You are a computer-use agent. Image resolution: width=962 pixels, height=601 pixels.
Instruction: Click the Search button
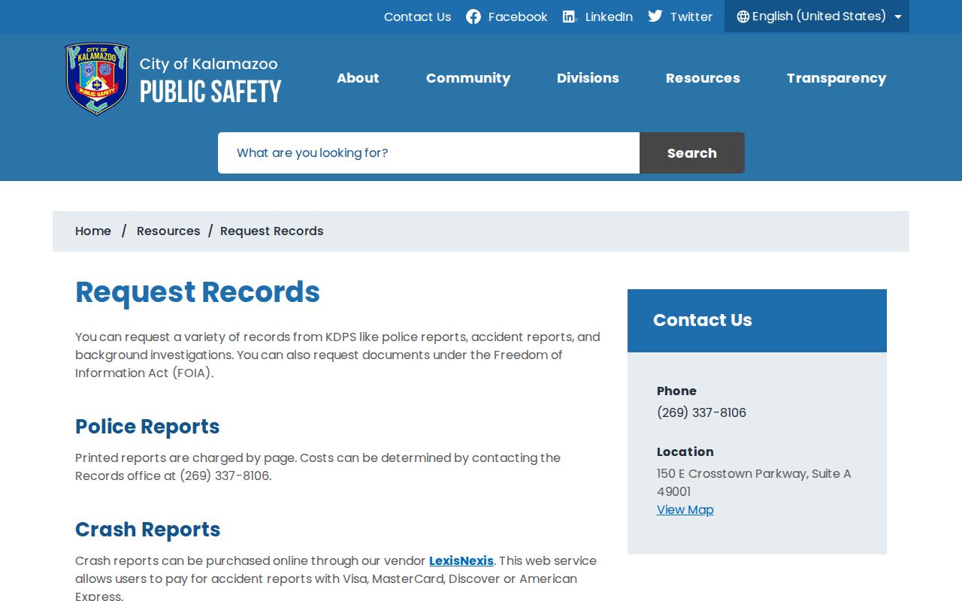point(692,153)
